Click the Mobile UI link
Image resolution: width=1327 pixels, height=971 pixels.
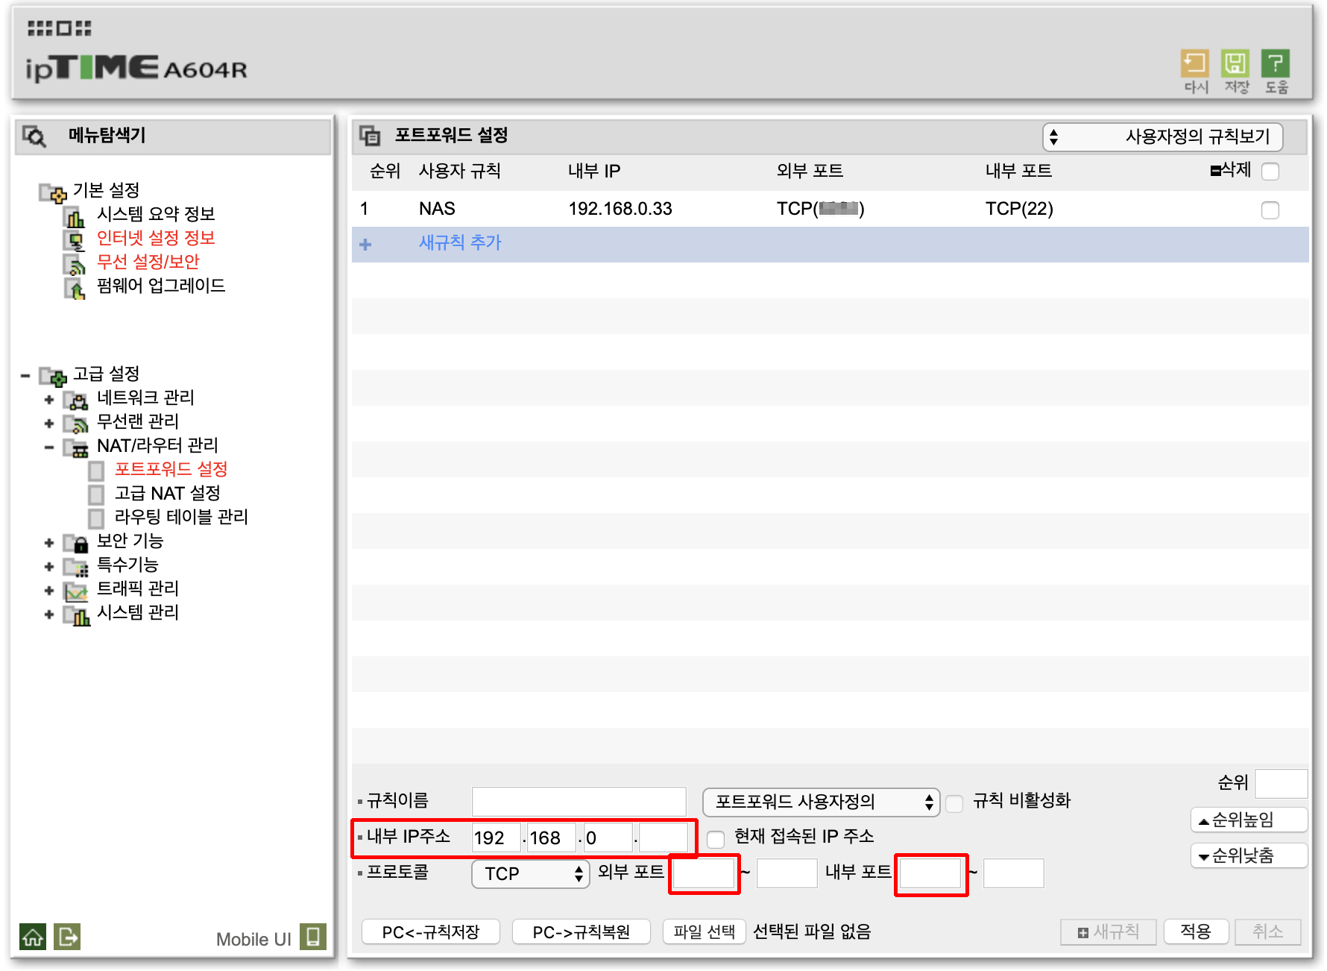tap(253, 940)
